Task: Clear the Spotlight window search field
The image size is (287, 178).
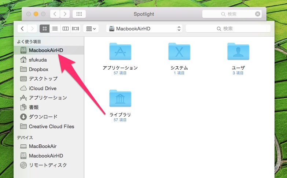Action: point(258,14)
